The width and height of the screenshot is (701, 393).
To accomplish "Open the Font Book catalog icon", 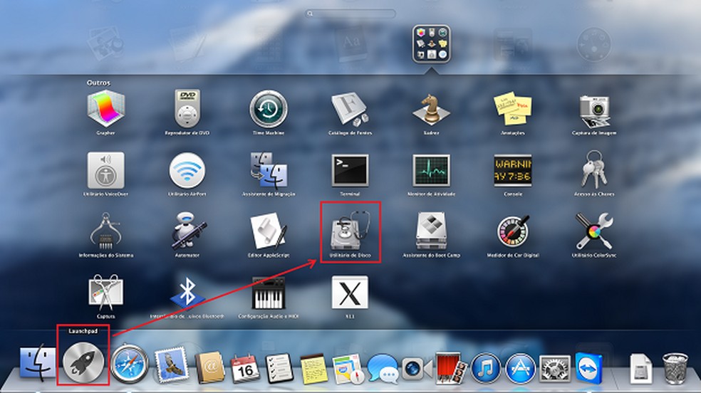I will coord(350,109).
